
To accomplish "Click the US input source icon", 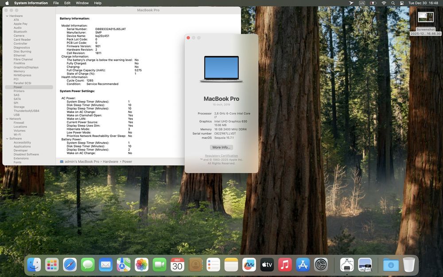I will (x=362, y=3).
